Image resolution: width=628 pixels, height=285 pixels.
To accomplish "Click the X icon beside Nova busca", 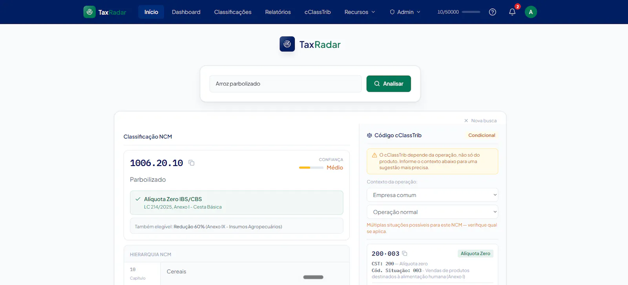I will (x=466, y=121).
